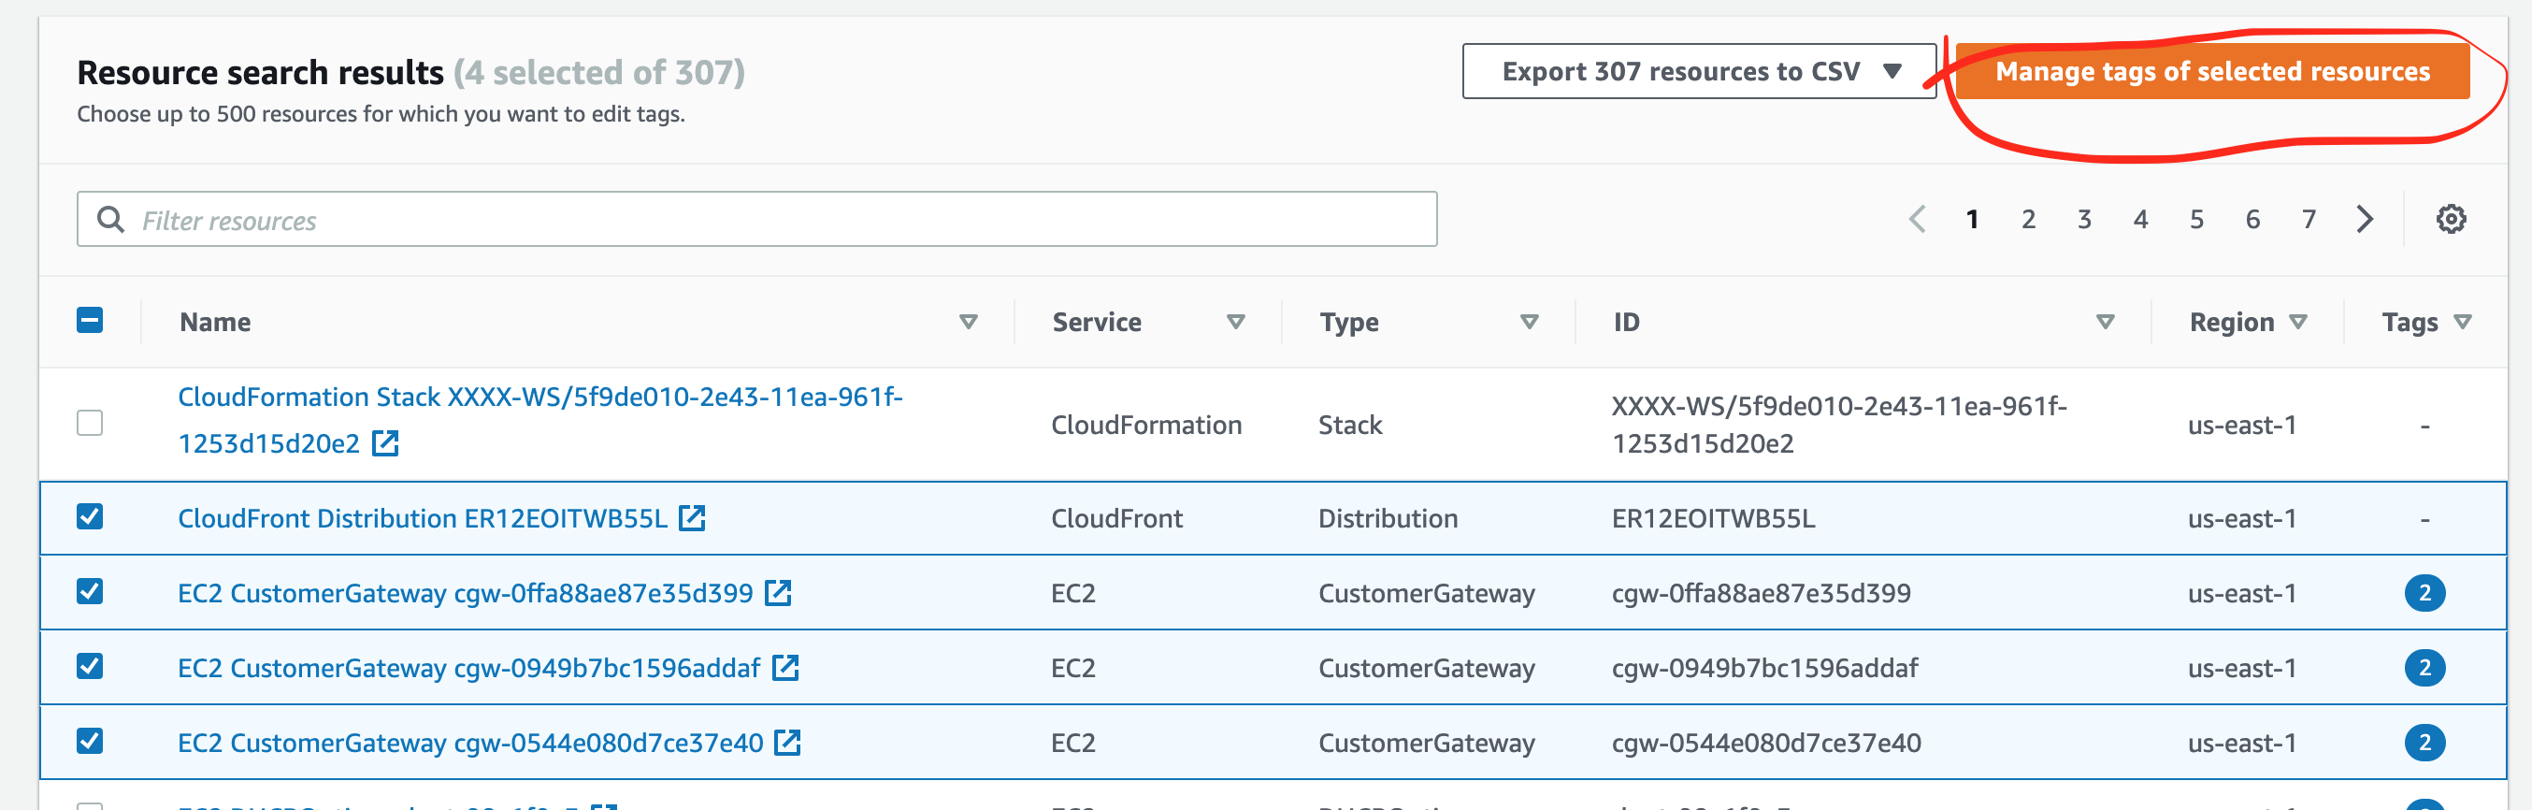Sort by the Service column arrow
This screenshot has height=810, width=2532.
click(1235, 322)
